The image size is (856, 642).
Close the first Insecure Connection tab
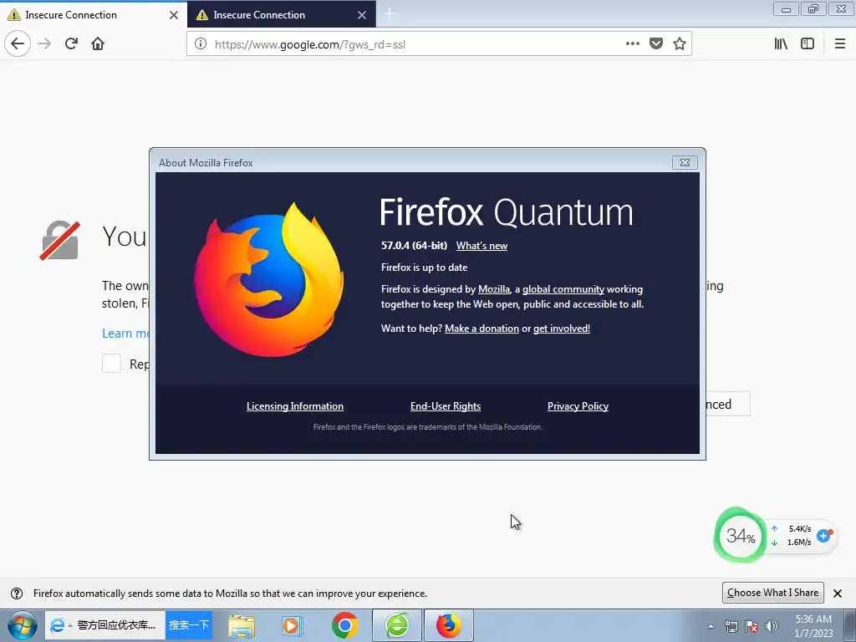click(174, 15)
